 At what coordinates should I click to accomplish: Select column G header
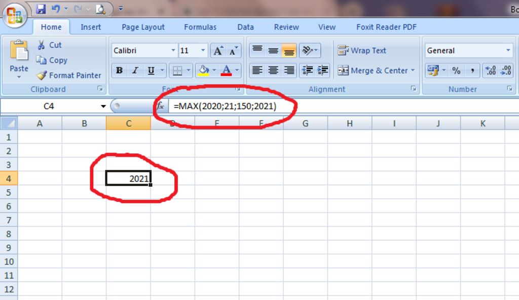tap(305, 123)
